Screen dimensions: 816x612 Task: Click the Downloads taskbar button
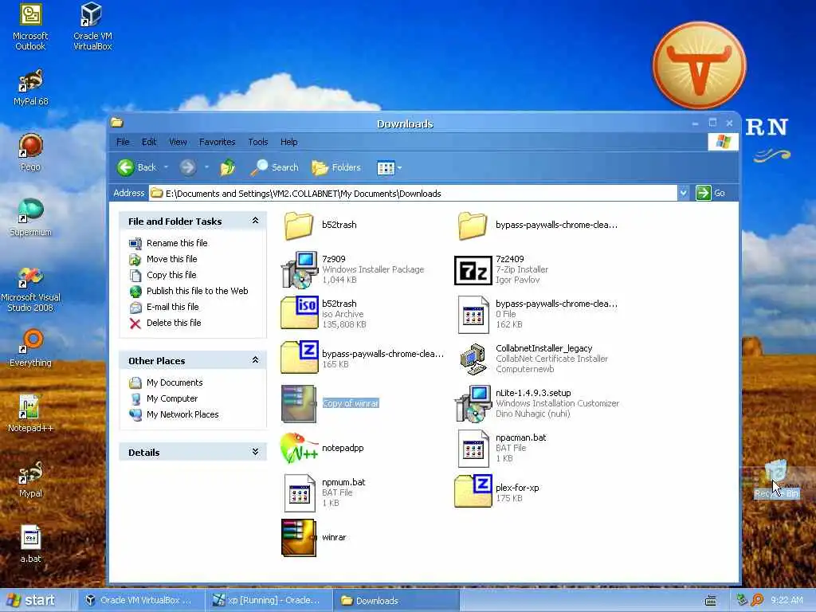396,600
